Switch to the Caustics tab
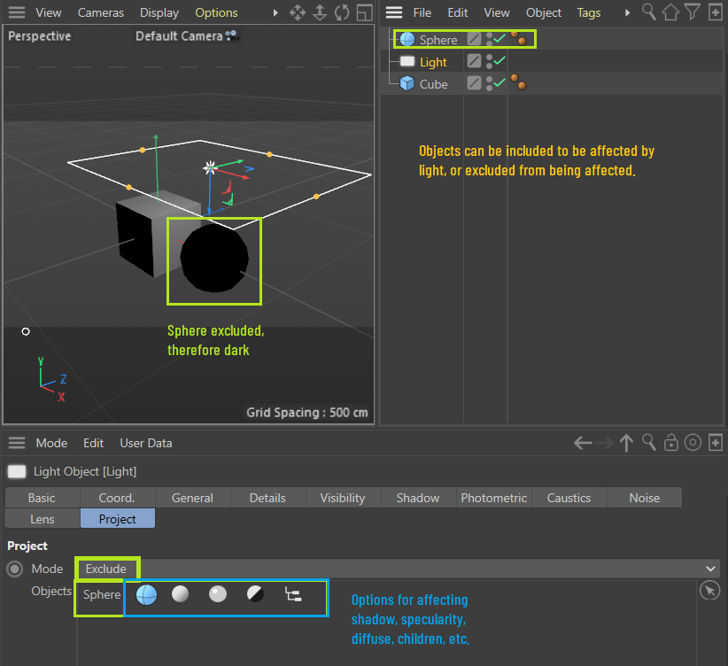728x666 pixels. pyautogui.click(x=569, y=498)
